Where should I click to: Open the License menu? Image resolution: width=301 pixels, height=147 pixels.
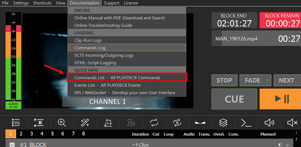[x=131, y=3]
